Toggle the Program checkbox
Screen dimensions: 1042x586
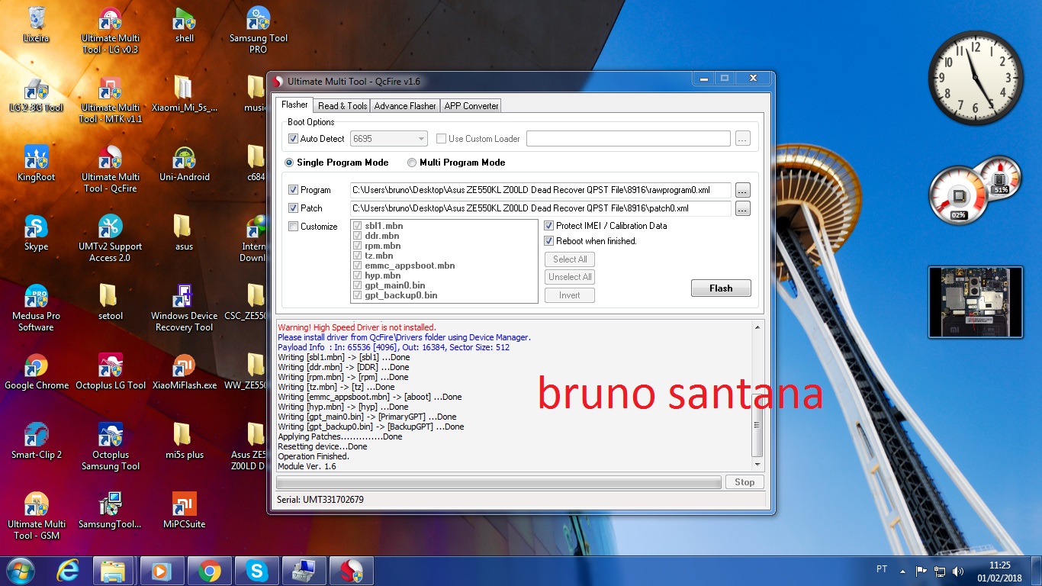293,190
